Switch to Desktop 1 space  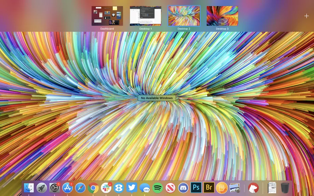pyautogui.click(x=145, y=16)
